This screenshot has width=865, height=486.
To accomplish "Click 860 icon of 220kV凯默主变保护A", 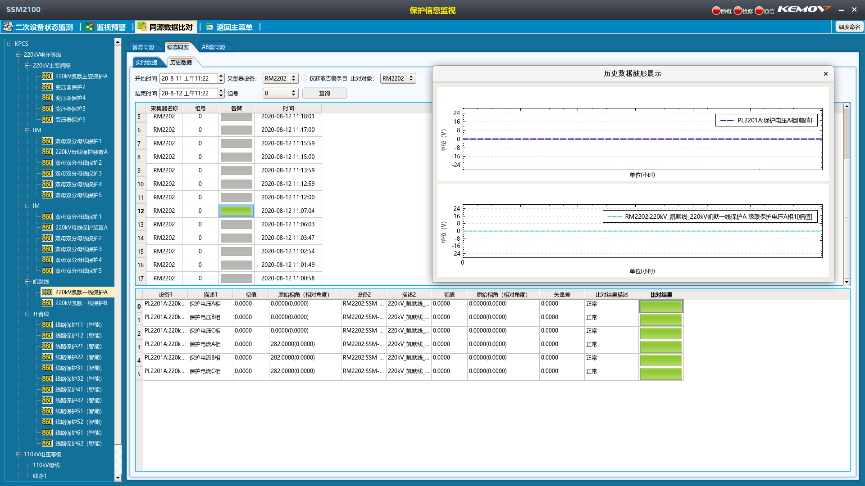I will [47, 76].
